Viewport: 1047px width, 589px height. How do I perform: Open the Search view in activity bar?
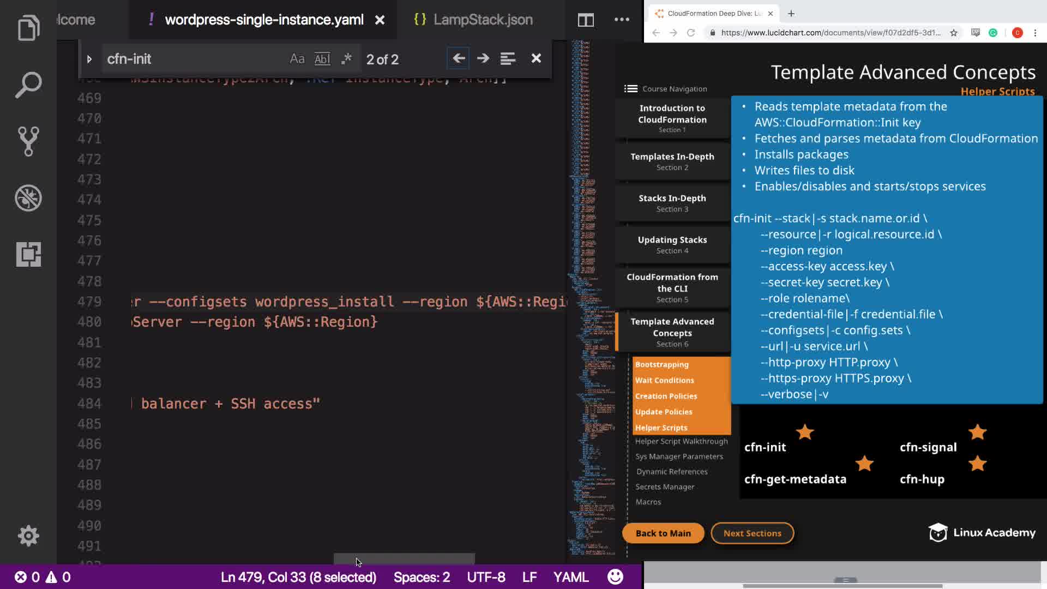[x=28, y=85]
